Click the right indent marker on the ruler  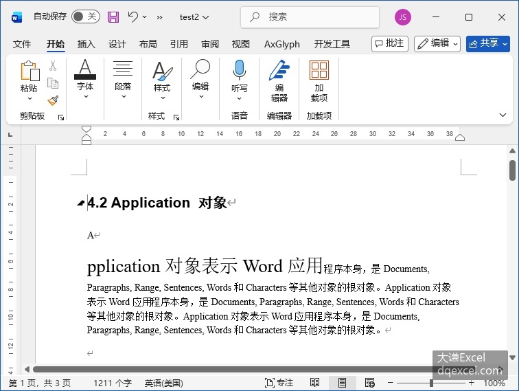(460, 137)
